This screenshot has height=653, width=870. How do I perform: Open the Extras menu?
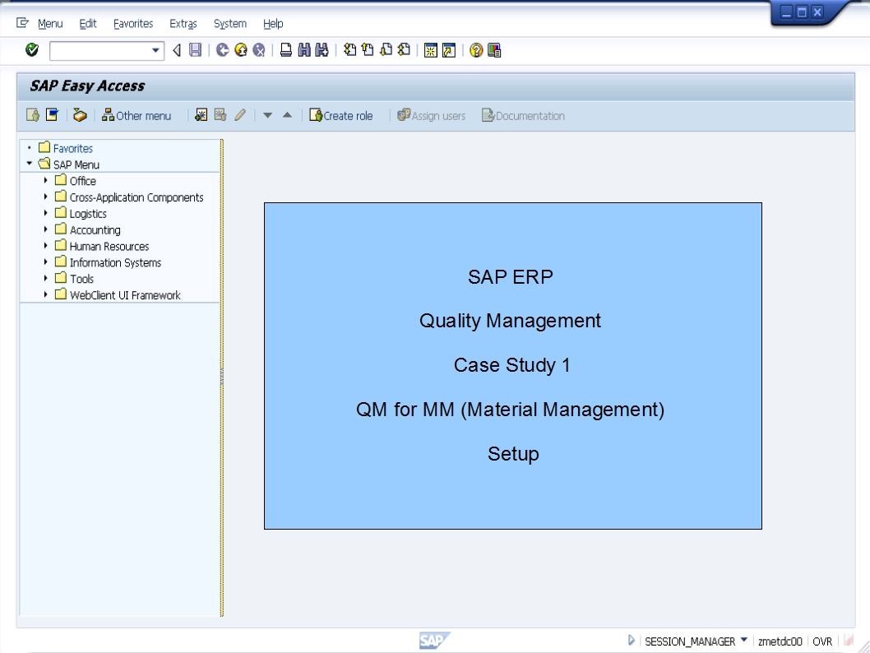(x=183, y=23)
